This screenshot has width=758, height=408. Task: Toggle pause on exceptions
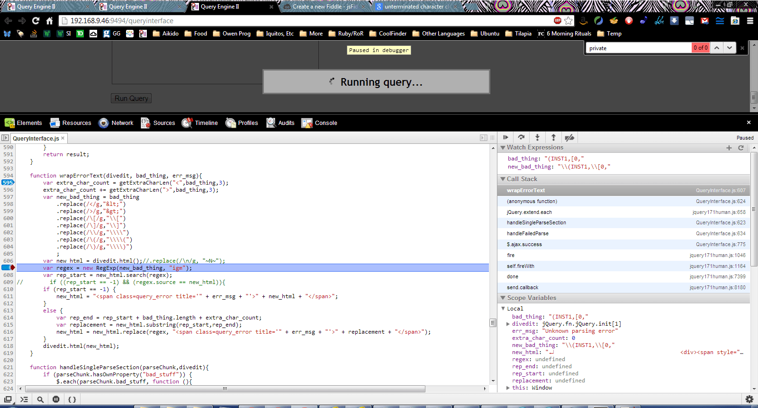coord(56,399)
